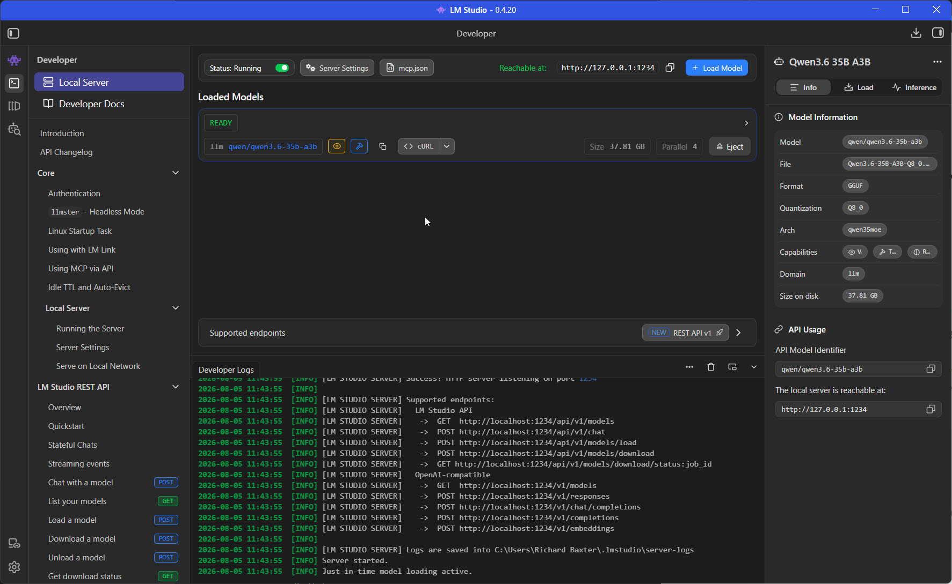Open Developer Docs in sidebar
The image size is (952, 584).
109,104
